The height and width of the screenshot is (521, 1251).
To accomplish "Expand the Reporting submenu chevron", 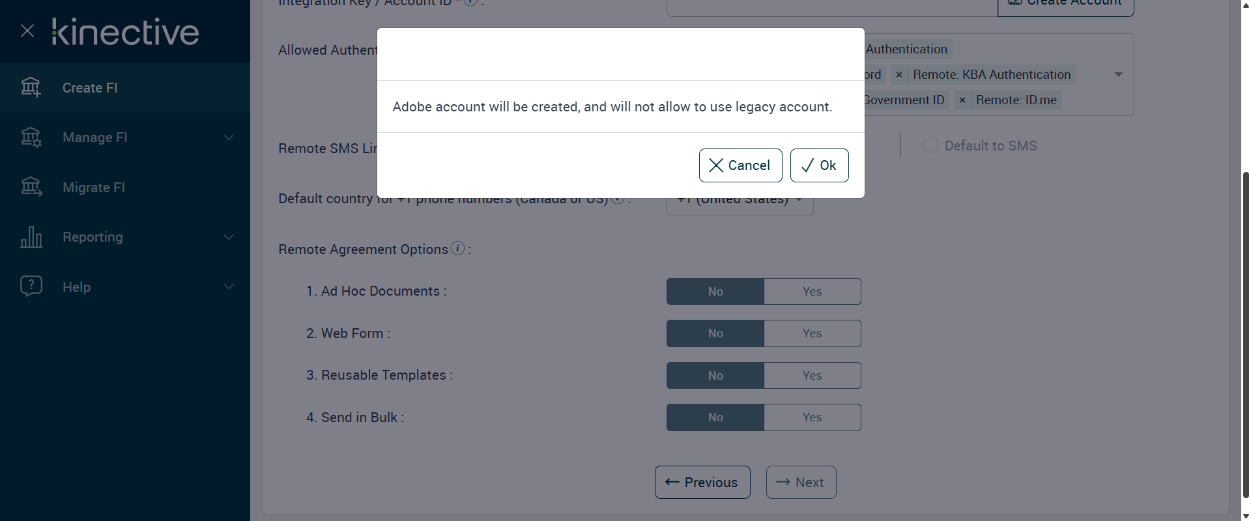I will coord(229,237).
